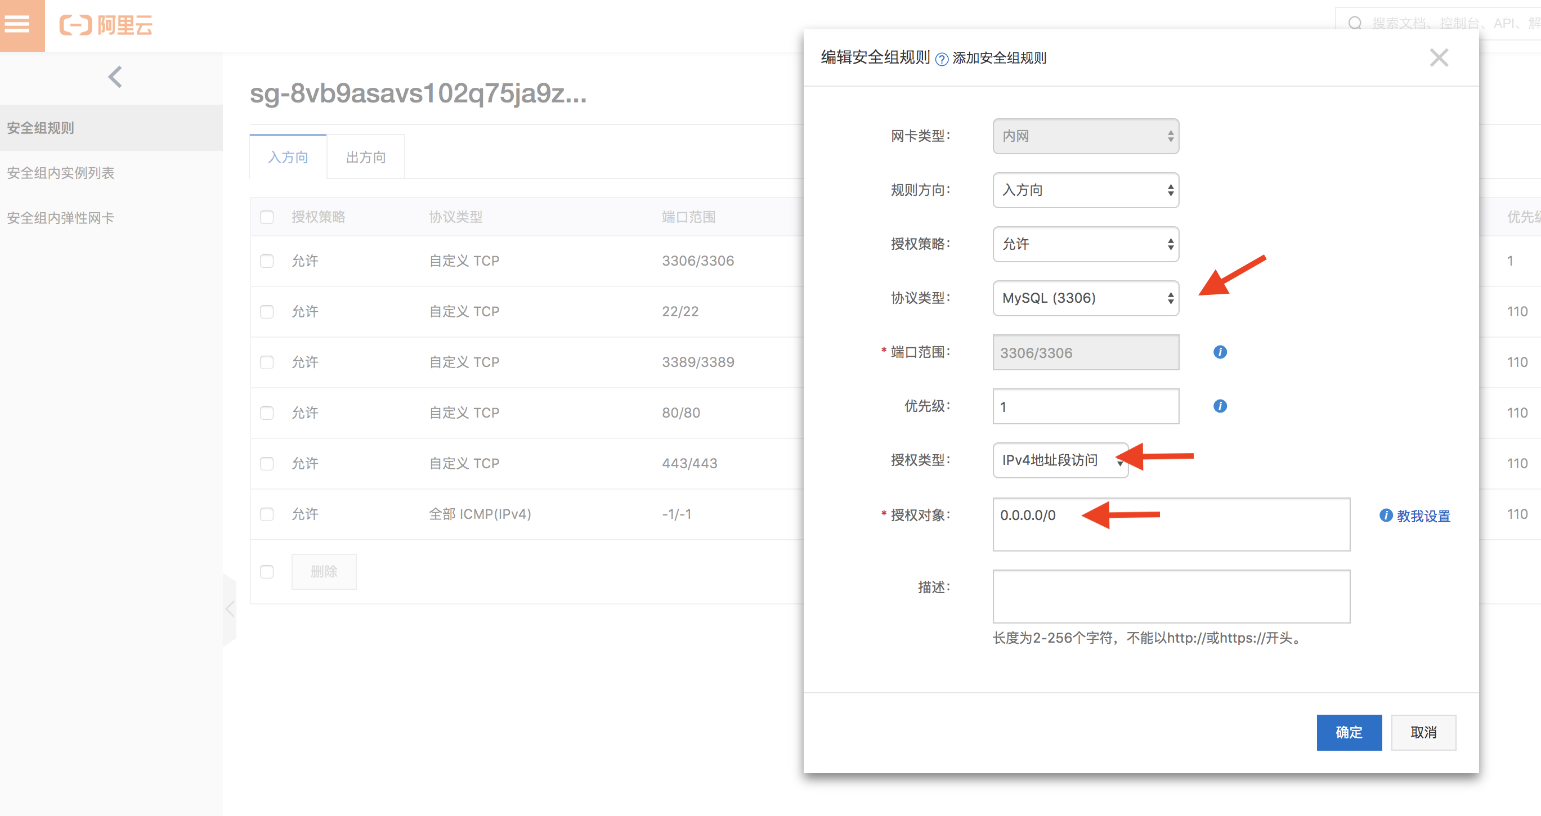The width and height of the screenshot is (1541, 816).
Task: Open the 规则方向 dropdown showing 入方向
Action: [1085, 190]
